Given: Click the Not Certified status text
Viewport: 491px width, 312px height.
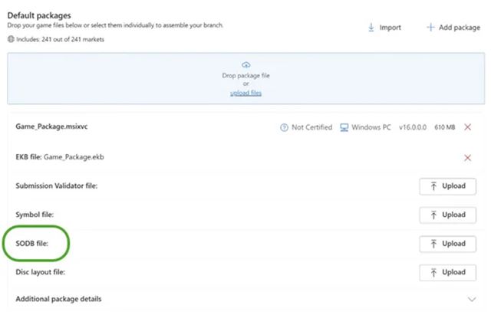Looking at the screenshot, I should click(312, 127).
